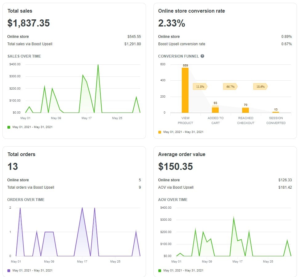Click the tall View Product funnel bar
Image resolution: width=300 pixels, height=277 pixels.
(x=185, y=90)
